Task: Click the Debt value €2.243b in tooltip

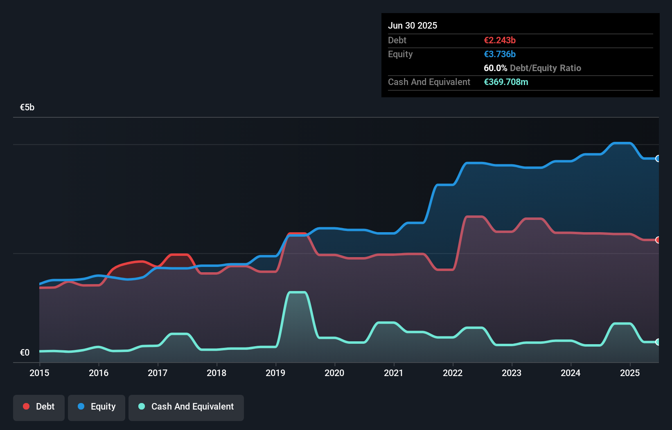Action: (500, 40)
